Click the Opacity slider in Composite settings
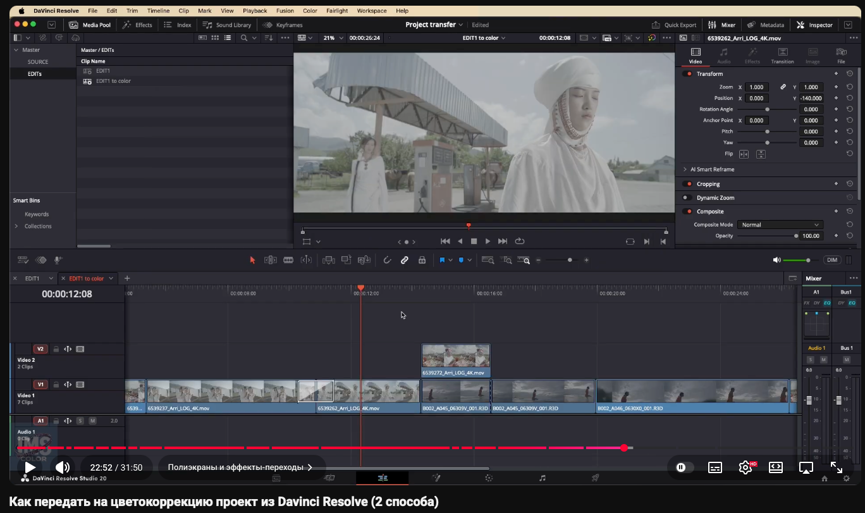 point(795,235)
